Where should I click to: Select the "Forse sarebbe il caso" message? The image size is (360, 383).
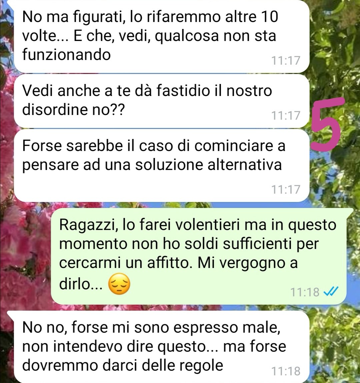pyautogui.click(x=161, y=166)
